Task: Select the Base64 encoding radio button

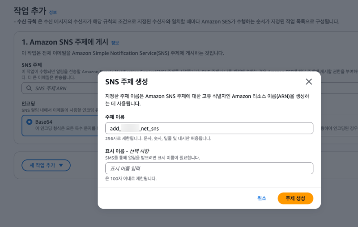Action: pyautogui.click(x=30, y=122)
